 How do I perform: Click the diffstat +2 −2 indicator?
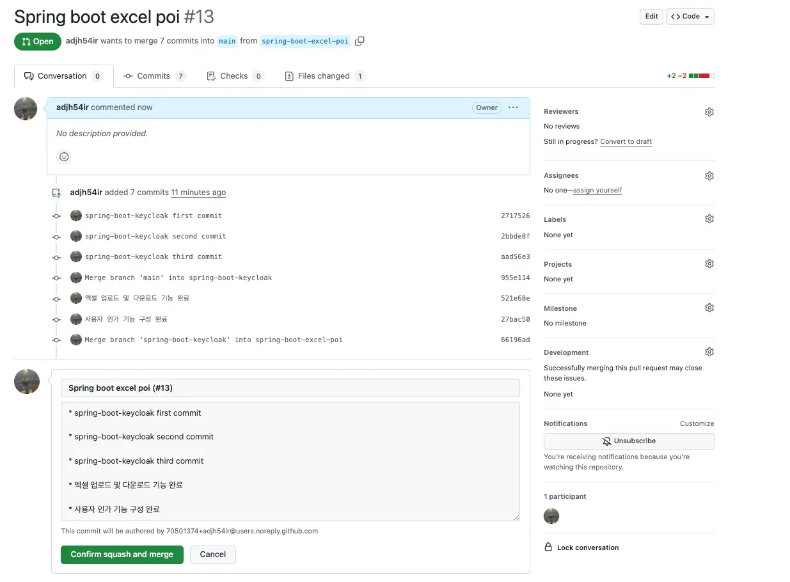pyautogui.click(x=690, y=76)
